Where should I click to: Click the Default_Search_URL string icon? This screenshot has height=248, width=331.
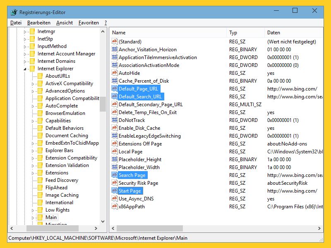pyautogui.click(x=115, y=96)
